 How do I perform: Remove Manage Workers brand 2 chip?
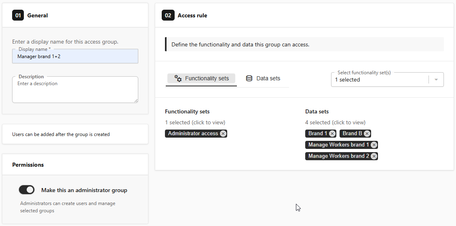pyautogui.click(x=374, y=156)
